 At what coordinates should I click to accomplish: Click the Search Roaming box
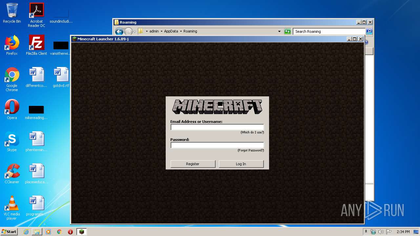pyautogui.click(x=329, y=31)
